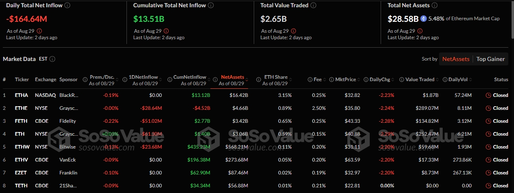Click Fidelity sponsor cell
The image size is (514, 193).
pos(67,121)
